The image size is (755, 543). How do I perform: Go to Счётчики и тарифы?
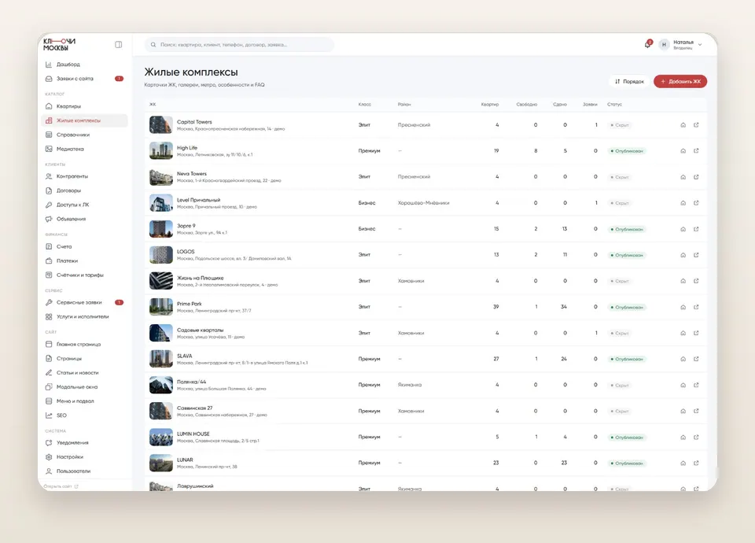pos(85,275)
